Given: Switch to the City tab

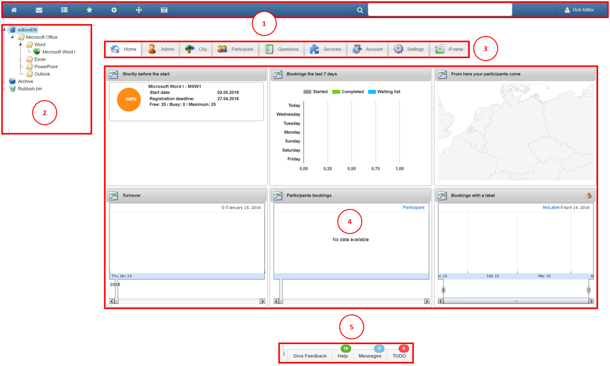Looking at the screenshot, I should [196, 49].
